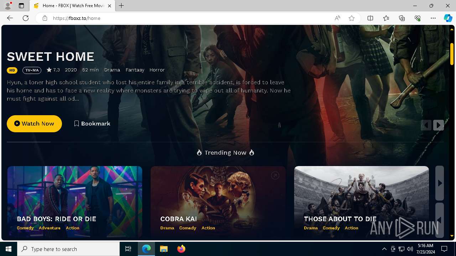This screenshot has width=456, height=256.
Task: Click Comedy genre under Bad Boys
Action: point(25,228)
